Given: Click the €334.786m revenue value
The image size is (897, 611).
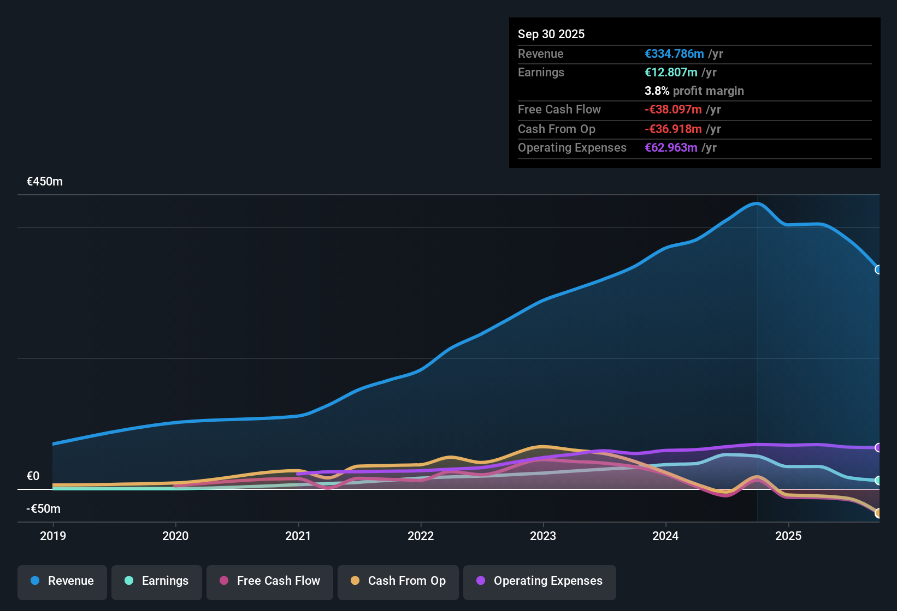Looking at the screenshot, I should click(x=674, y=53).
